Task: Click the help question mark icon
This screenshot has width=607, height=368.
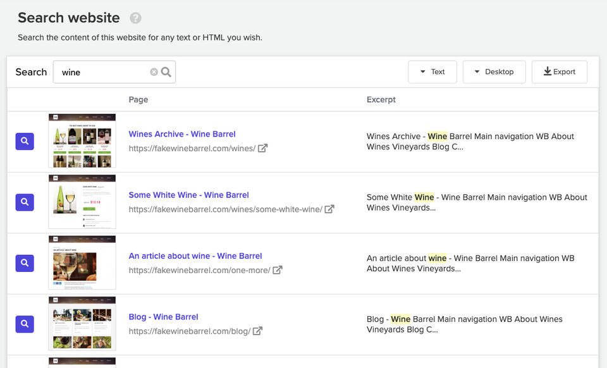Action: click(135, 18)
